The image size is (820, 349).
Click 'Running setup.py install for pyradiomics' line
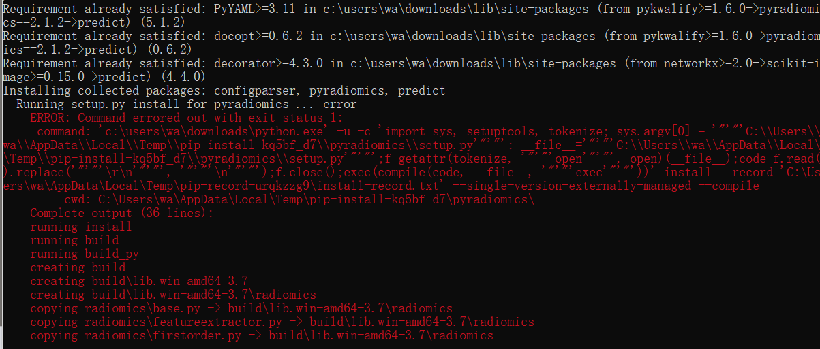click(x=186, y=104)
